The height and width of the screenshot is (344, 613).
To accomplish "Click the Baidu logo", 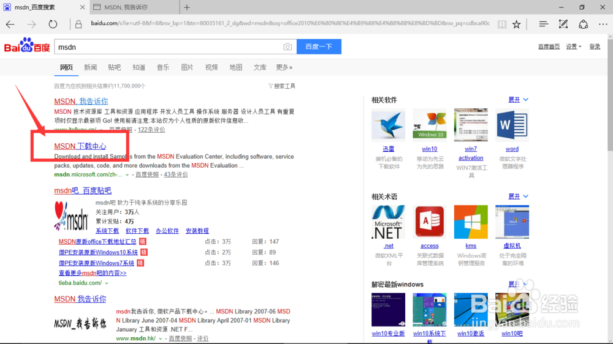I will click(x=27, y=45).
